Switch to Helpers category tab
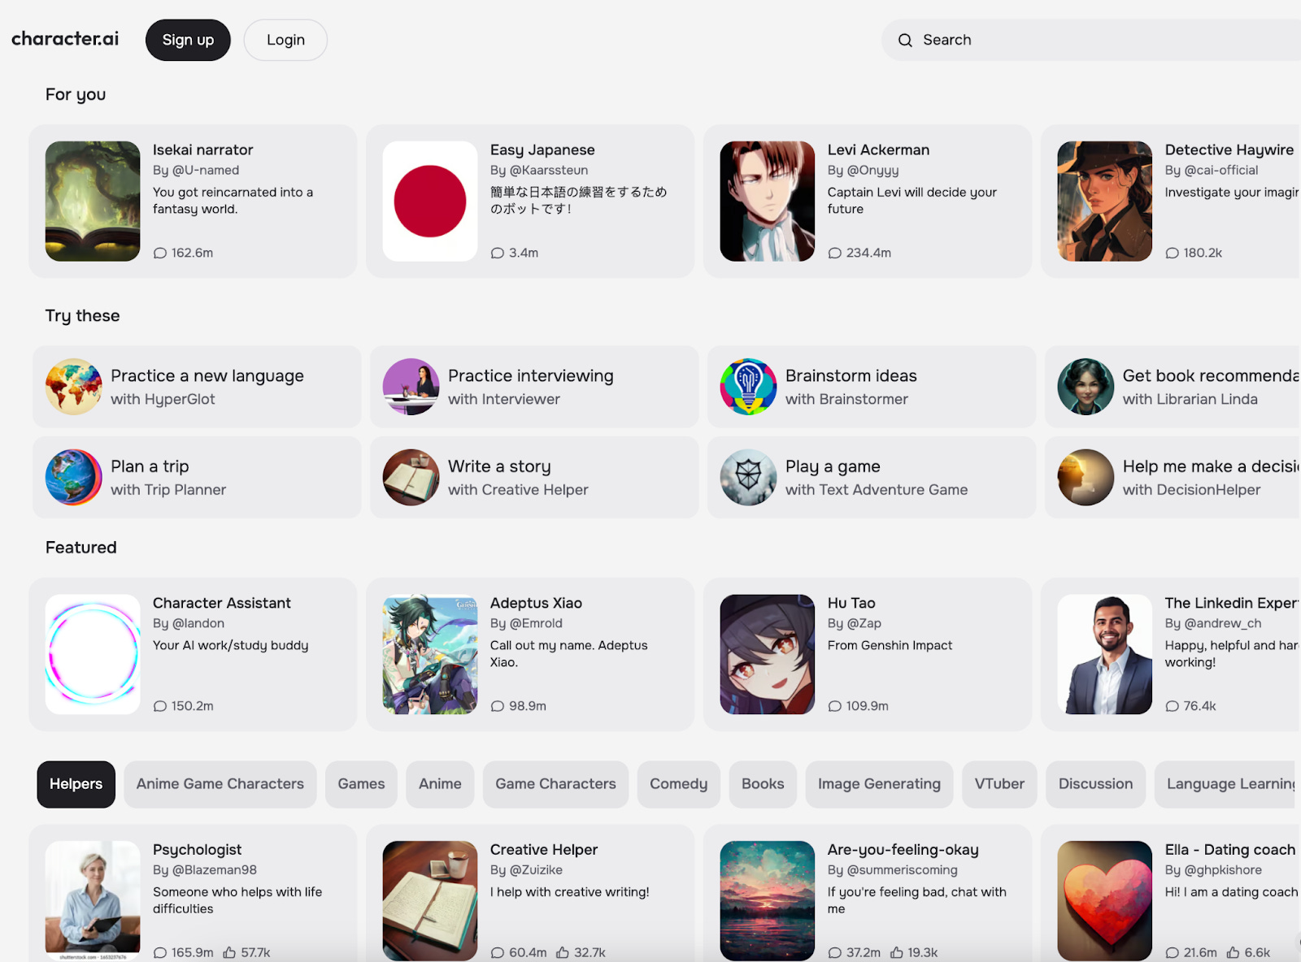This screenshot has width=1301, height=962. click(76, 784)
